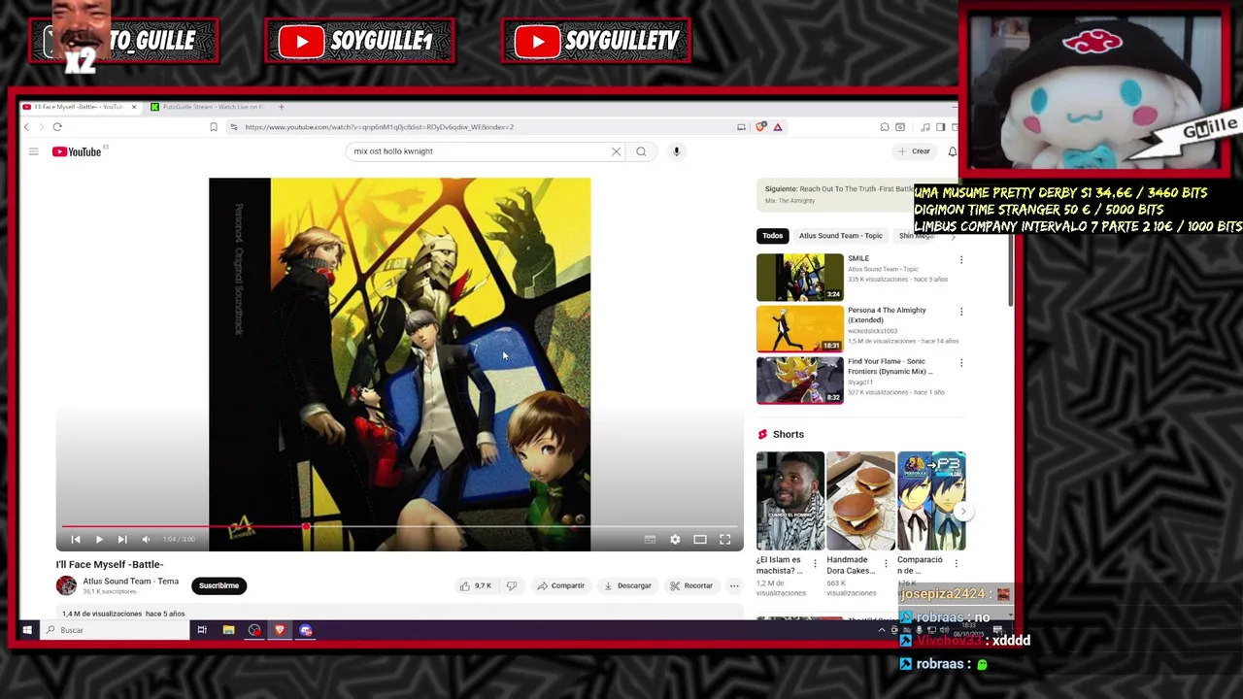Open File Explorer from the taskbar
The width and height of the screenshot is (1243, 699).
(228, 630)
